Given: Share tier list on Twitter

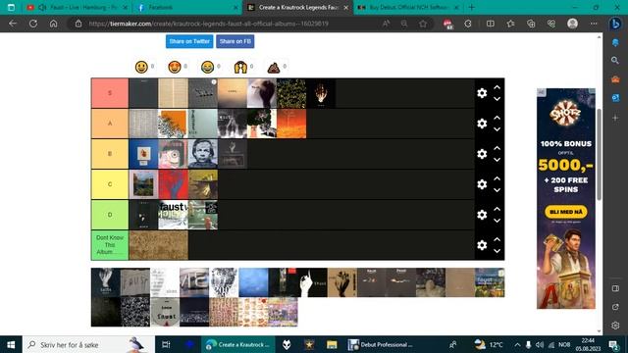Looking at the screenshot, I should point(189,41).
